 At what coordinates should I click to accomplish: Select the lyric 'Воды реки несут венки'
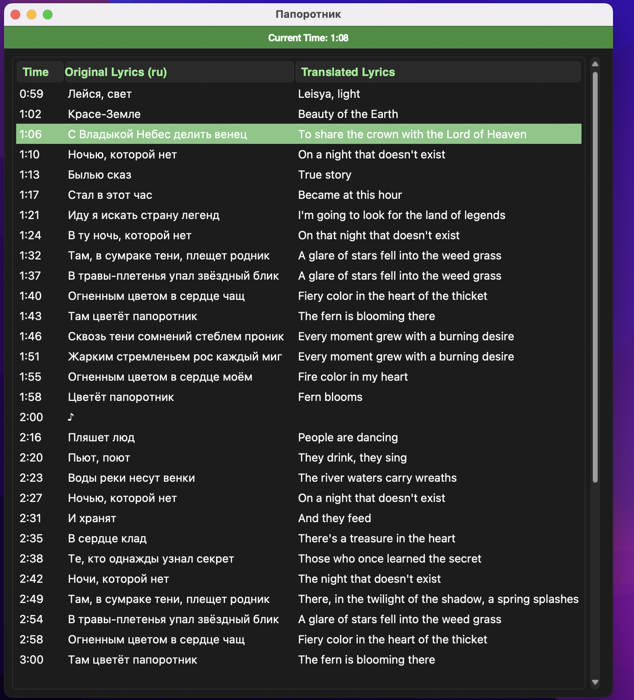point(131,478)
